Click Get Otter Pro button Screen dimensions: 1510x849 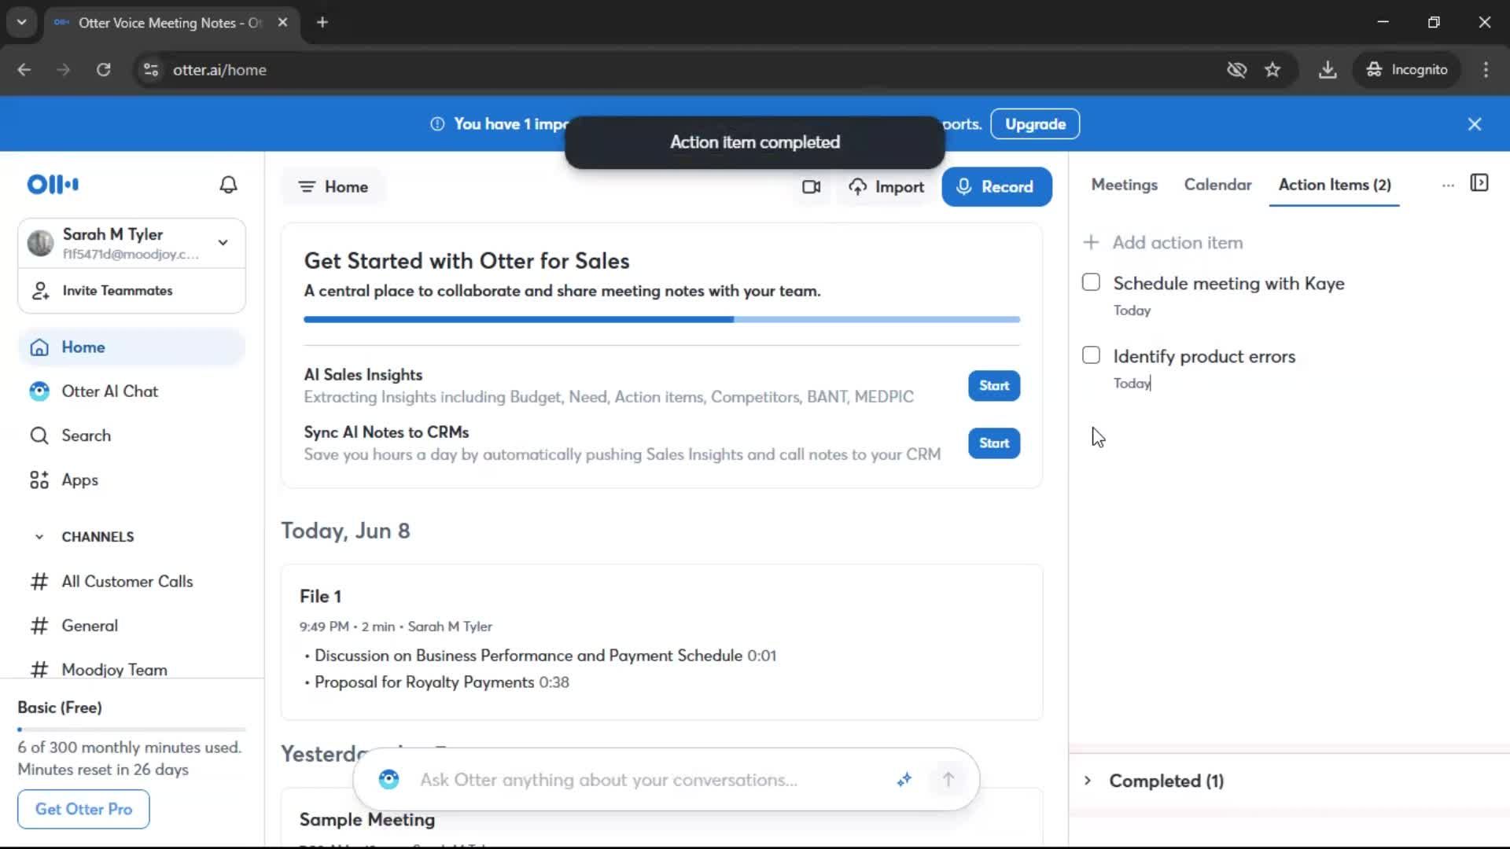(x=83, y=809)
